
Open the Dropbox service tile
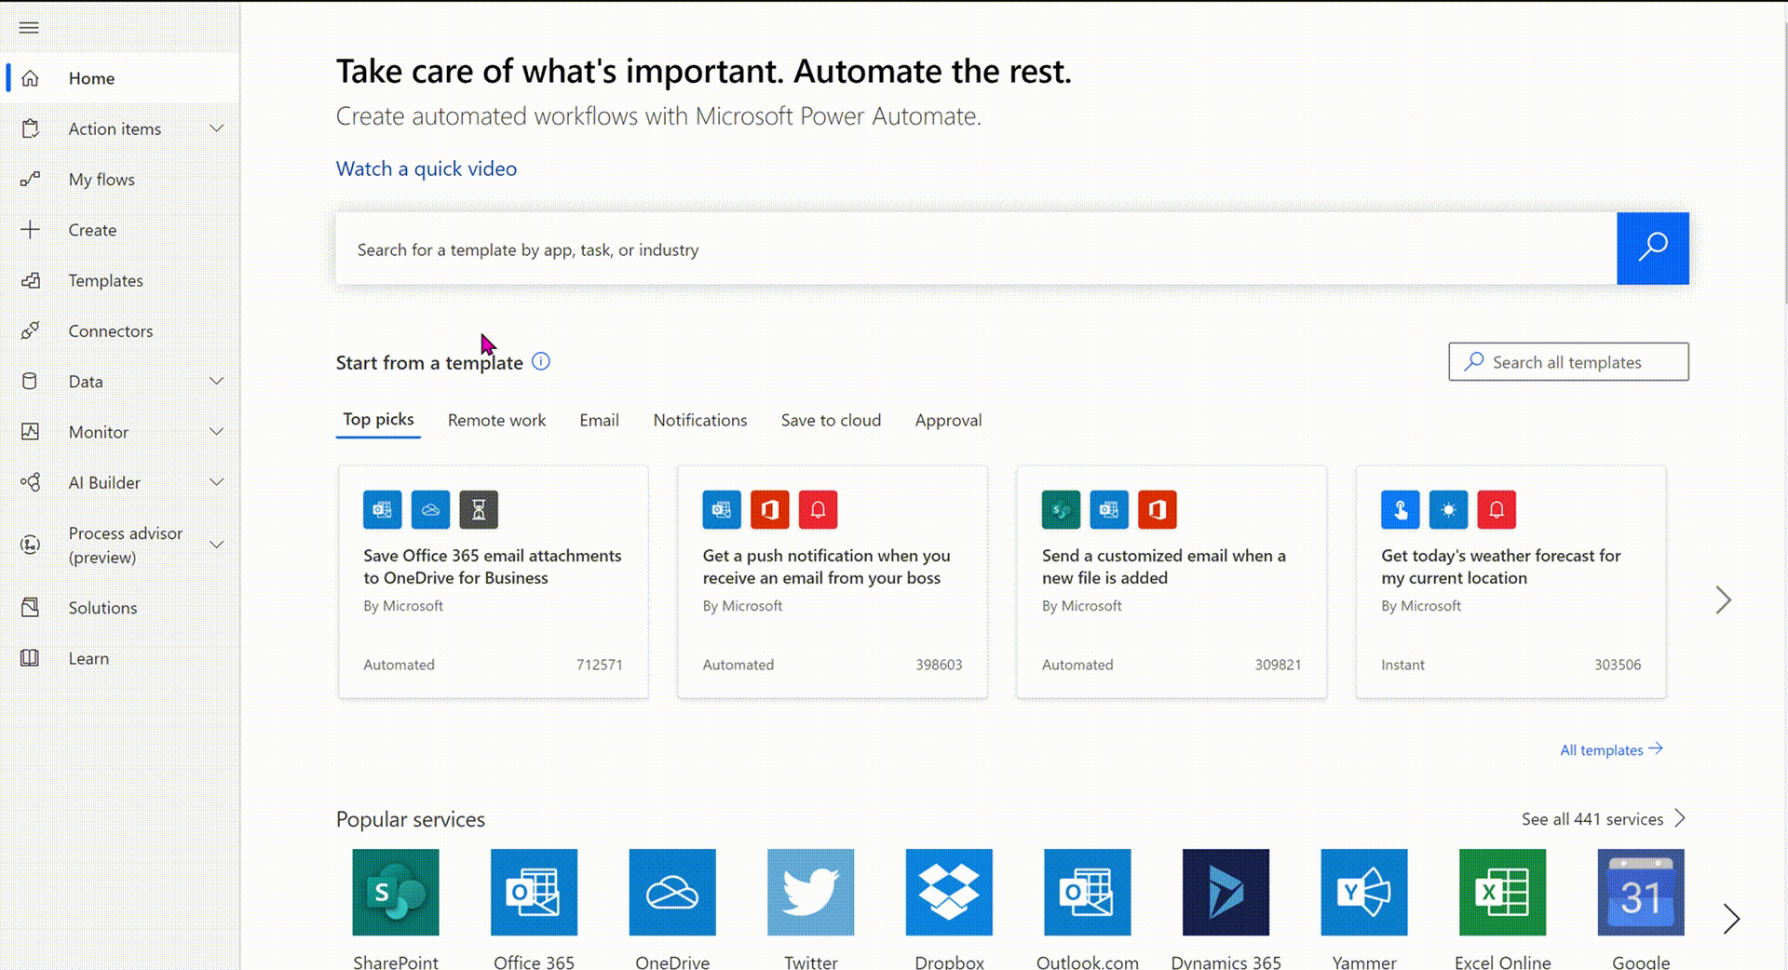[x=949, y=892]
